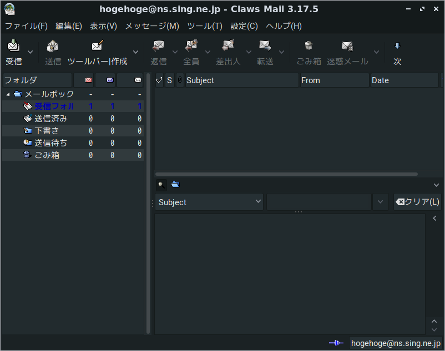Image resolution: width=445 pixels, height=351 pixels.
Task: Open the Receive (受信) dropdown arrow
Action: click(30, 52)
